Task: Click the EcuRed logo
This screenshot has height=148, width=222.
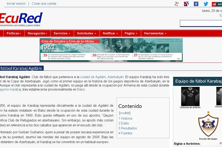Action: pyautogui.click(x=21, y=19)
